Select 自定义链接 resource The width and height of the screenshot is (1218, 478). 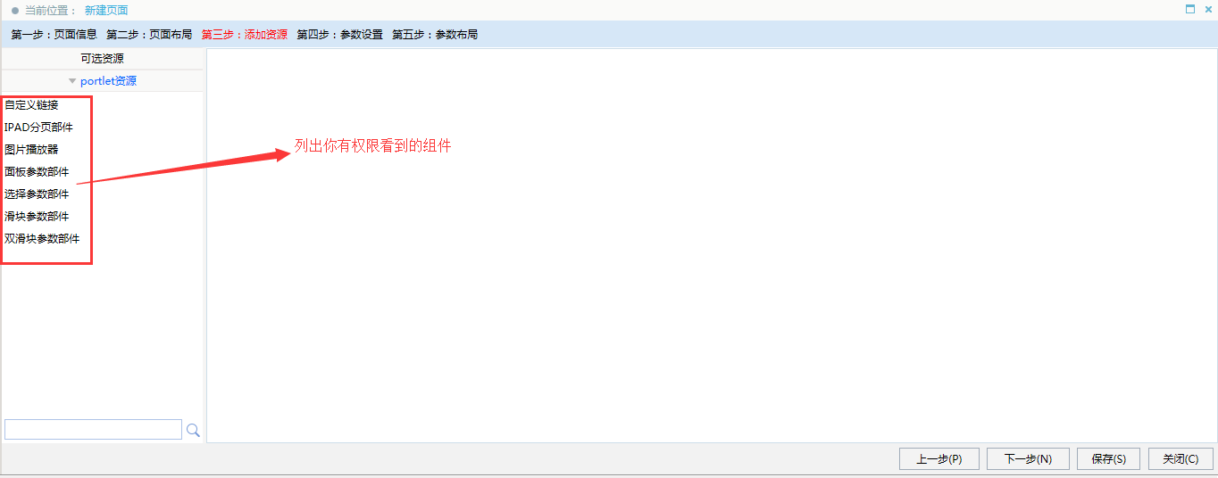click(31, 105)
